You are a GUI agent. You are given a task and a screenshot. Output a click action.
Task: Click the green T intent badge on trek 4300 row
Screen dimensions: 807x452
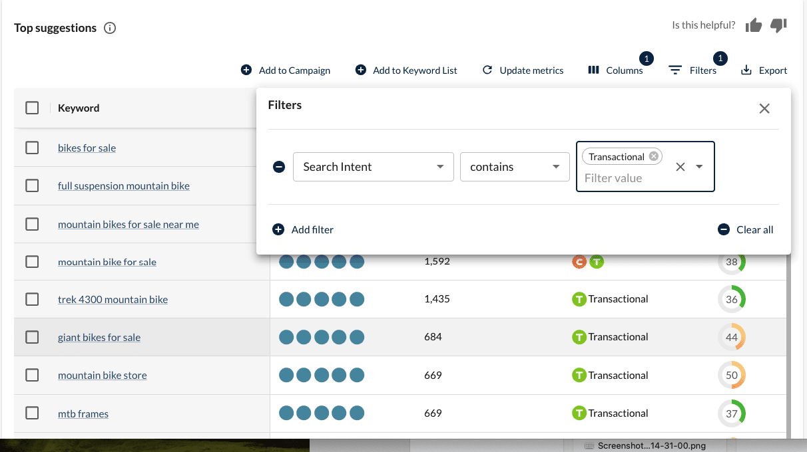(579, 299)
